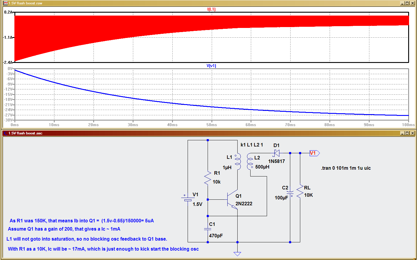Click the 2N2222 transistor model text
Image resolution: width=417 pixels, height=260 pixels.
click(x=244, y=204)
